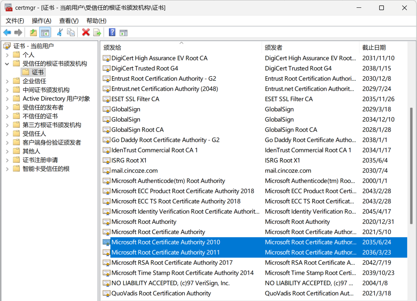Click certificate icon of Microsoft Root Authority
This screenshot has height=301, width=417.
(106, 222)
